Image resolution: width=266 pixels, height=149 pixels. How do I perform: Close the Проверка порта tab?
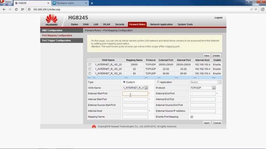coord(86,3)
